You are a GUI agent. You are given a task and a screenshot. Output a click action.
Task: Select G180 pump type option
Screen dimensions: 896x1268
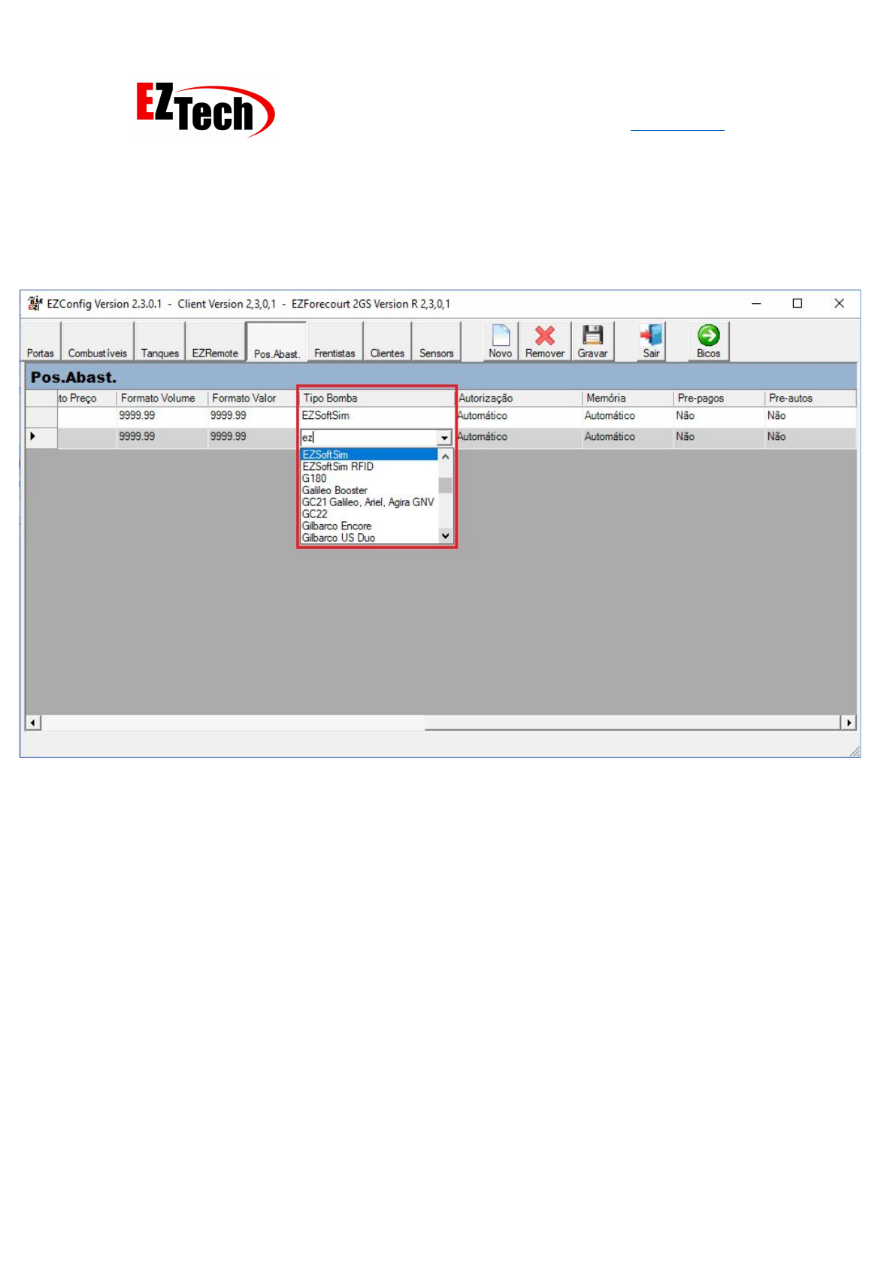pos(368,478)
